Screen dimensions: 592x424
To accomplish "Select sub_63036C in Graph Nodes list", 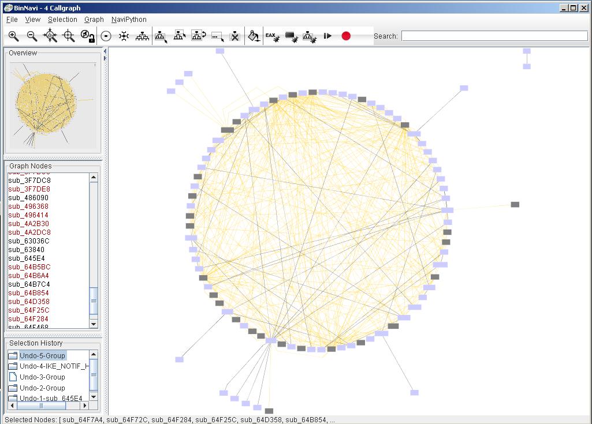I will pyautogui.click(x=29, y=241).
